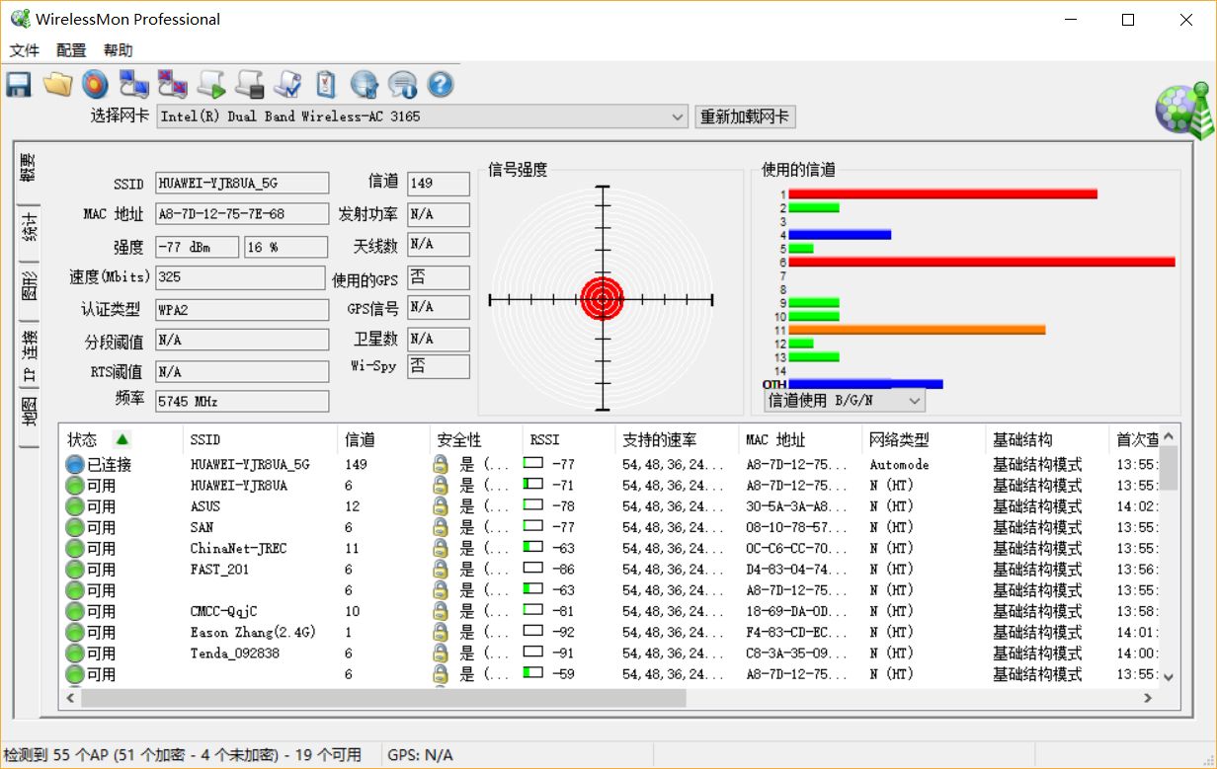Click the green status icon for Tenda_092838
Image resolution: width=1217 pixels, height=769 pixels.
[x=75, y=653]
